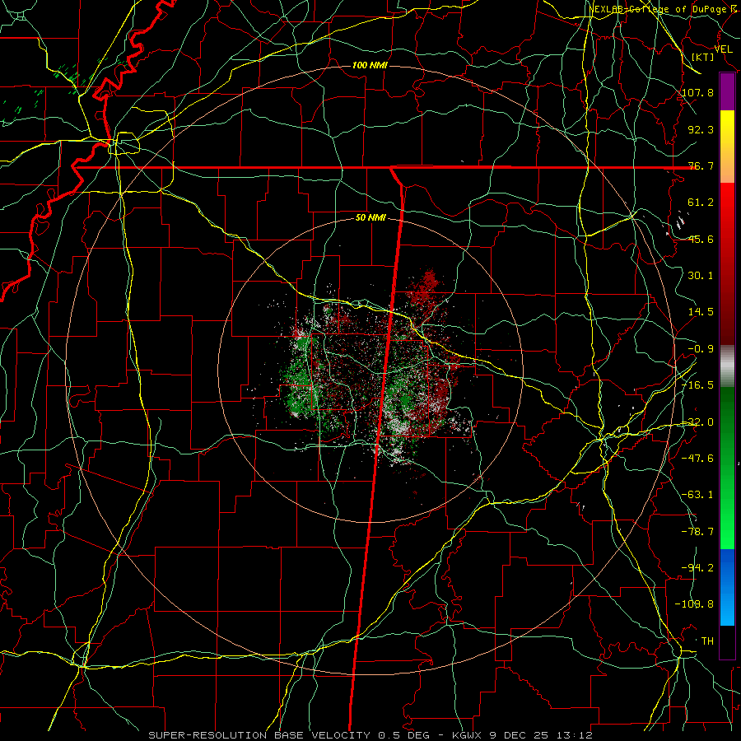Click the yellow-orange segment of the color bar
This screenshot has height=741, width=741.
pyautogui.click(x=727, y=147)
